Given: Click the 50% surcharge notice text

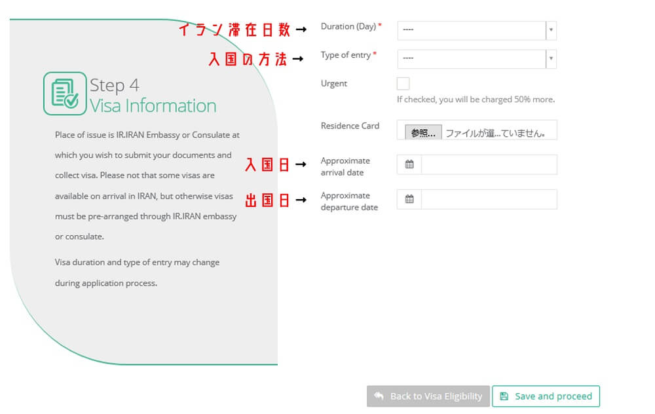Looking at the screenshot, I should pyautogui.click(x=476, y=100).
